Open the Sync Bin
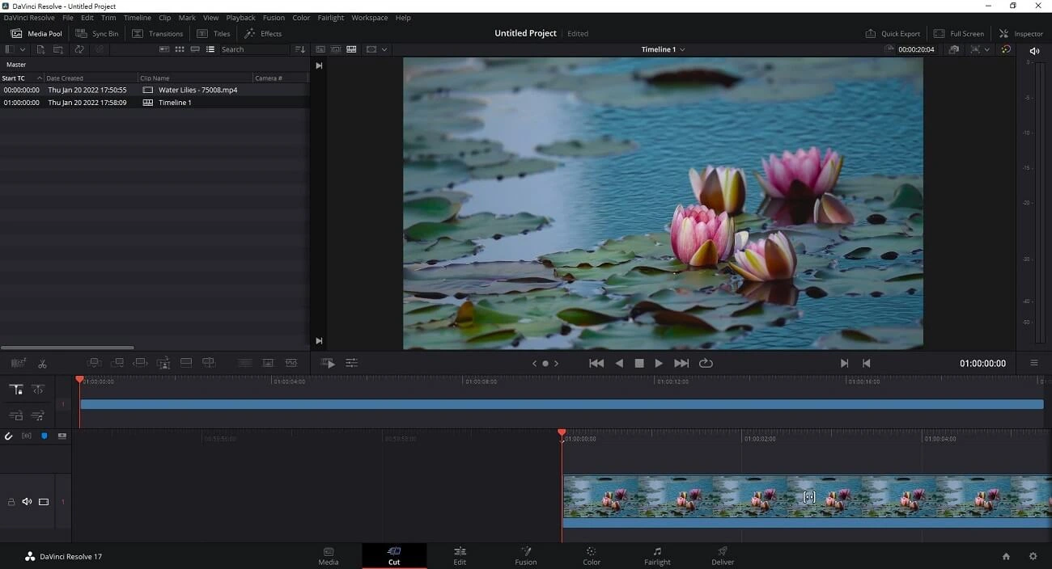 coord(97,33)
